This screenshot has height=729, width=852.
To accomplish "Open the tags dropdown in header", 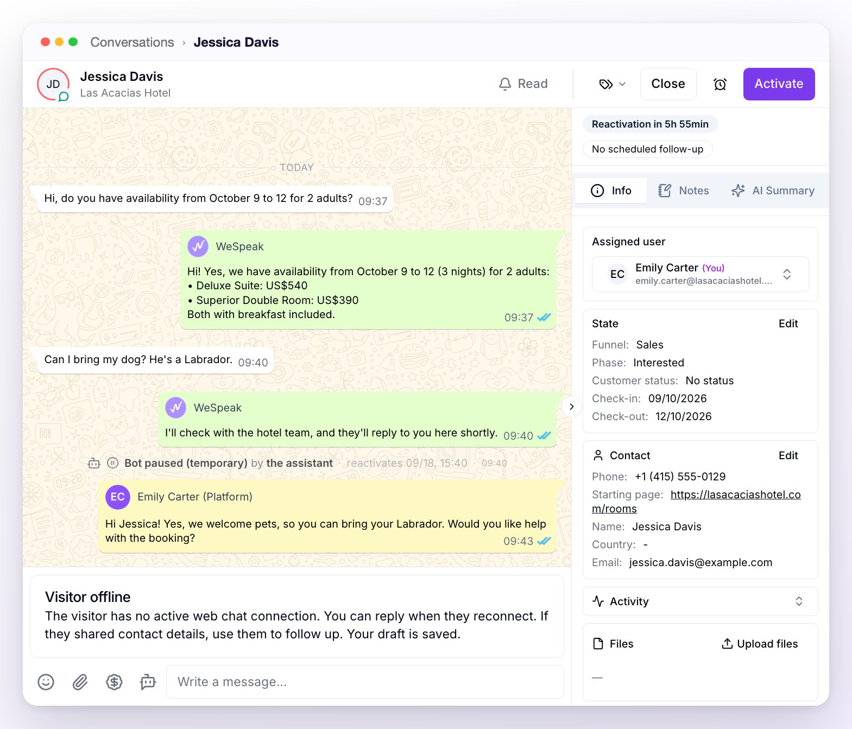I will [613, 84].
